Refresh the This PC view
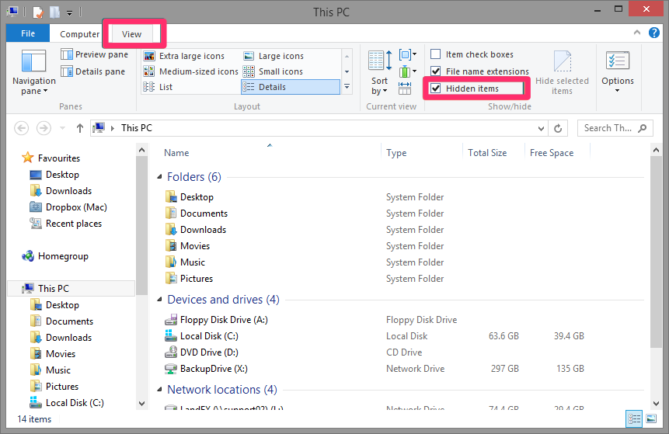Screen dimensions: 669x434 coord(558,128)
